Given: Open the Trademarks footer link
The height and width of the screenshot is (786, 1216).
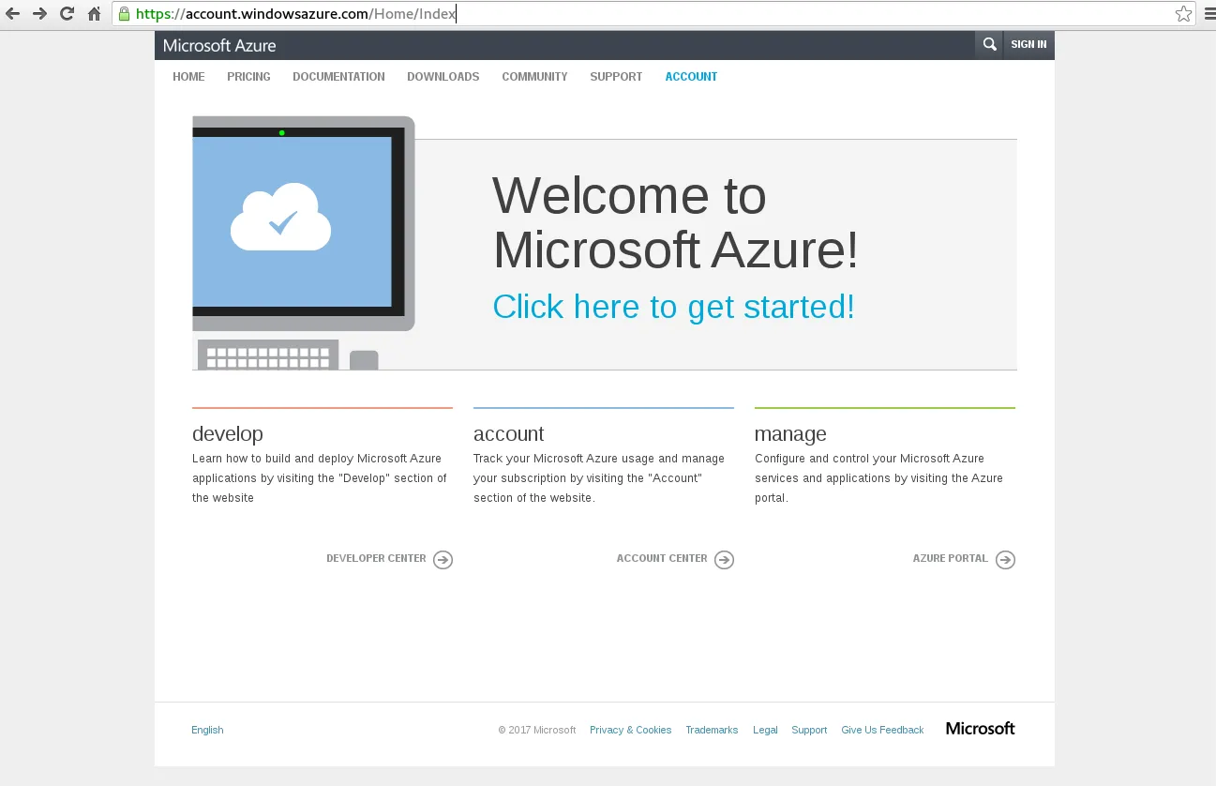Looking at the screenshot, I should click(712, 730).
